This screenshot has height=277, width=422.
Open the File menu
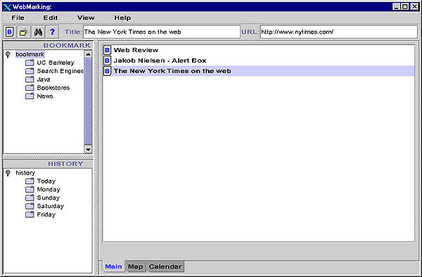[18, 18]
